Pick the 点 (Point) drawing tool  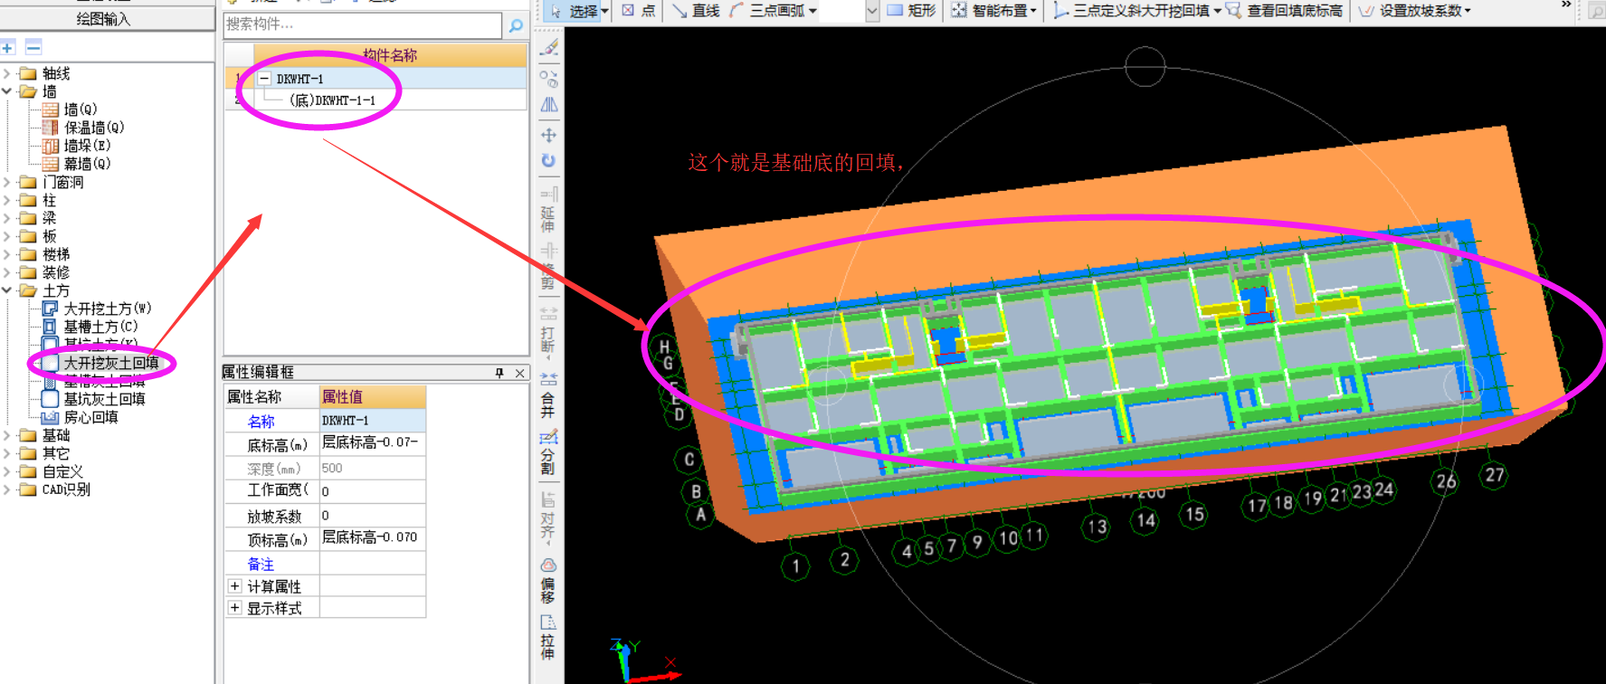[x=639, y=11]
